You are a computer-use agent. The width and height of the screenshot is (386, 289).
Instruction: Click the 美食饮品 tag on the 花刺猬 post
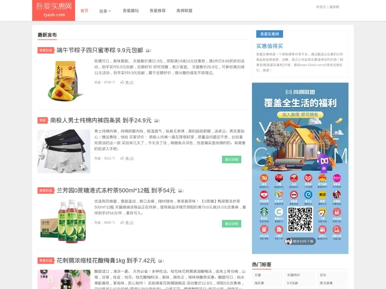(46, 261)
